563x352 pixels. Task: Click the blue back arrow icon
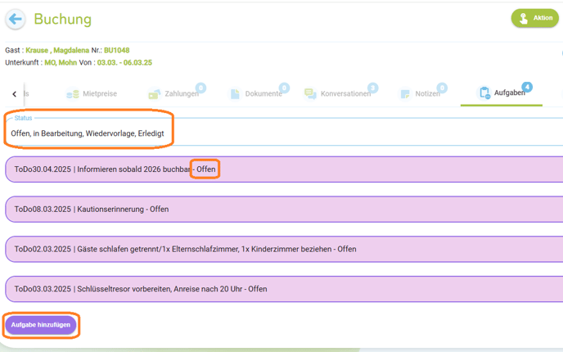15,19
